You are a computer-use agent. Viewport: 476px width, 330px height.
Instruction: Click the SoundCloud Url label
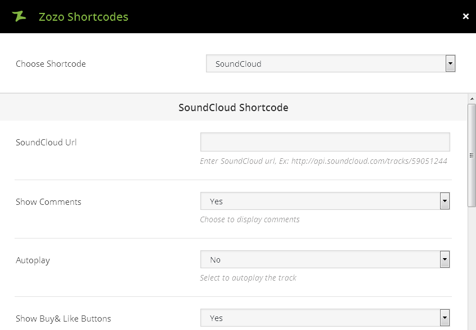tap(46, 143)
